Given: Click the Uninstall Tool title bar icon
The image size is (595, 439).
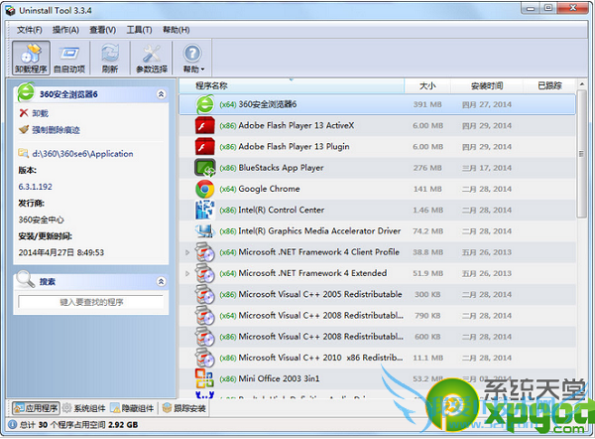Looking at the screenshot, I should (x=10, y=11).
